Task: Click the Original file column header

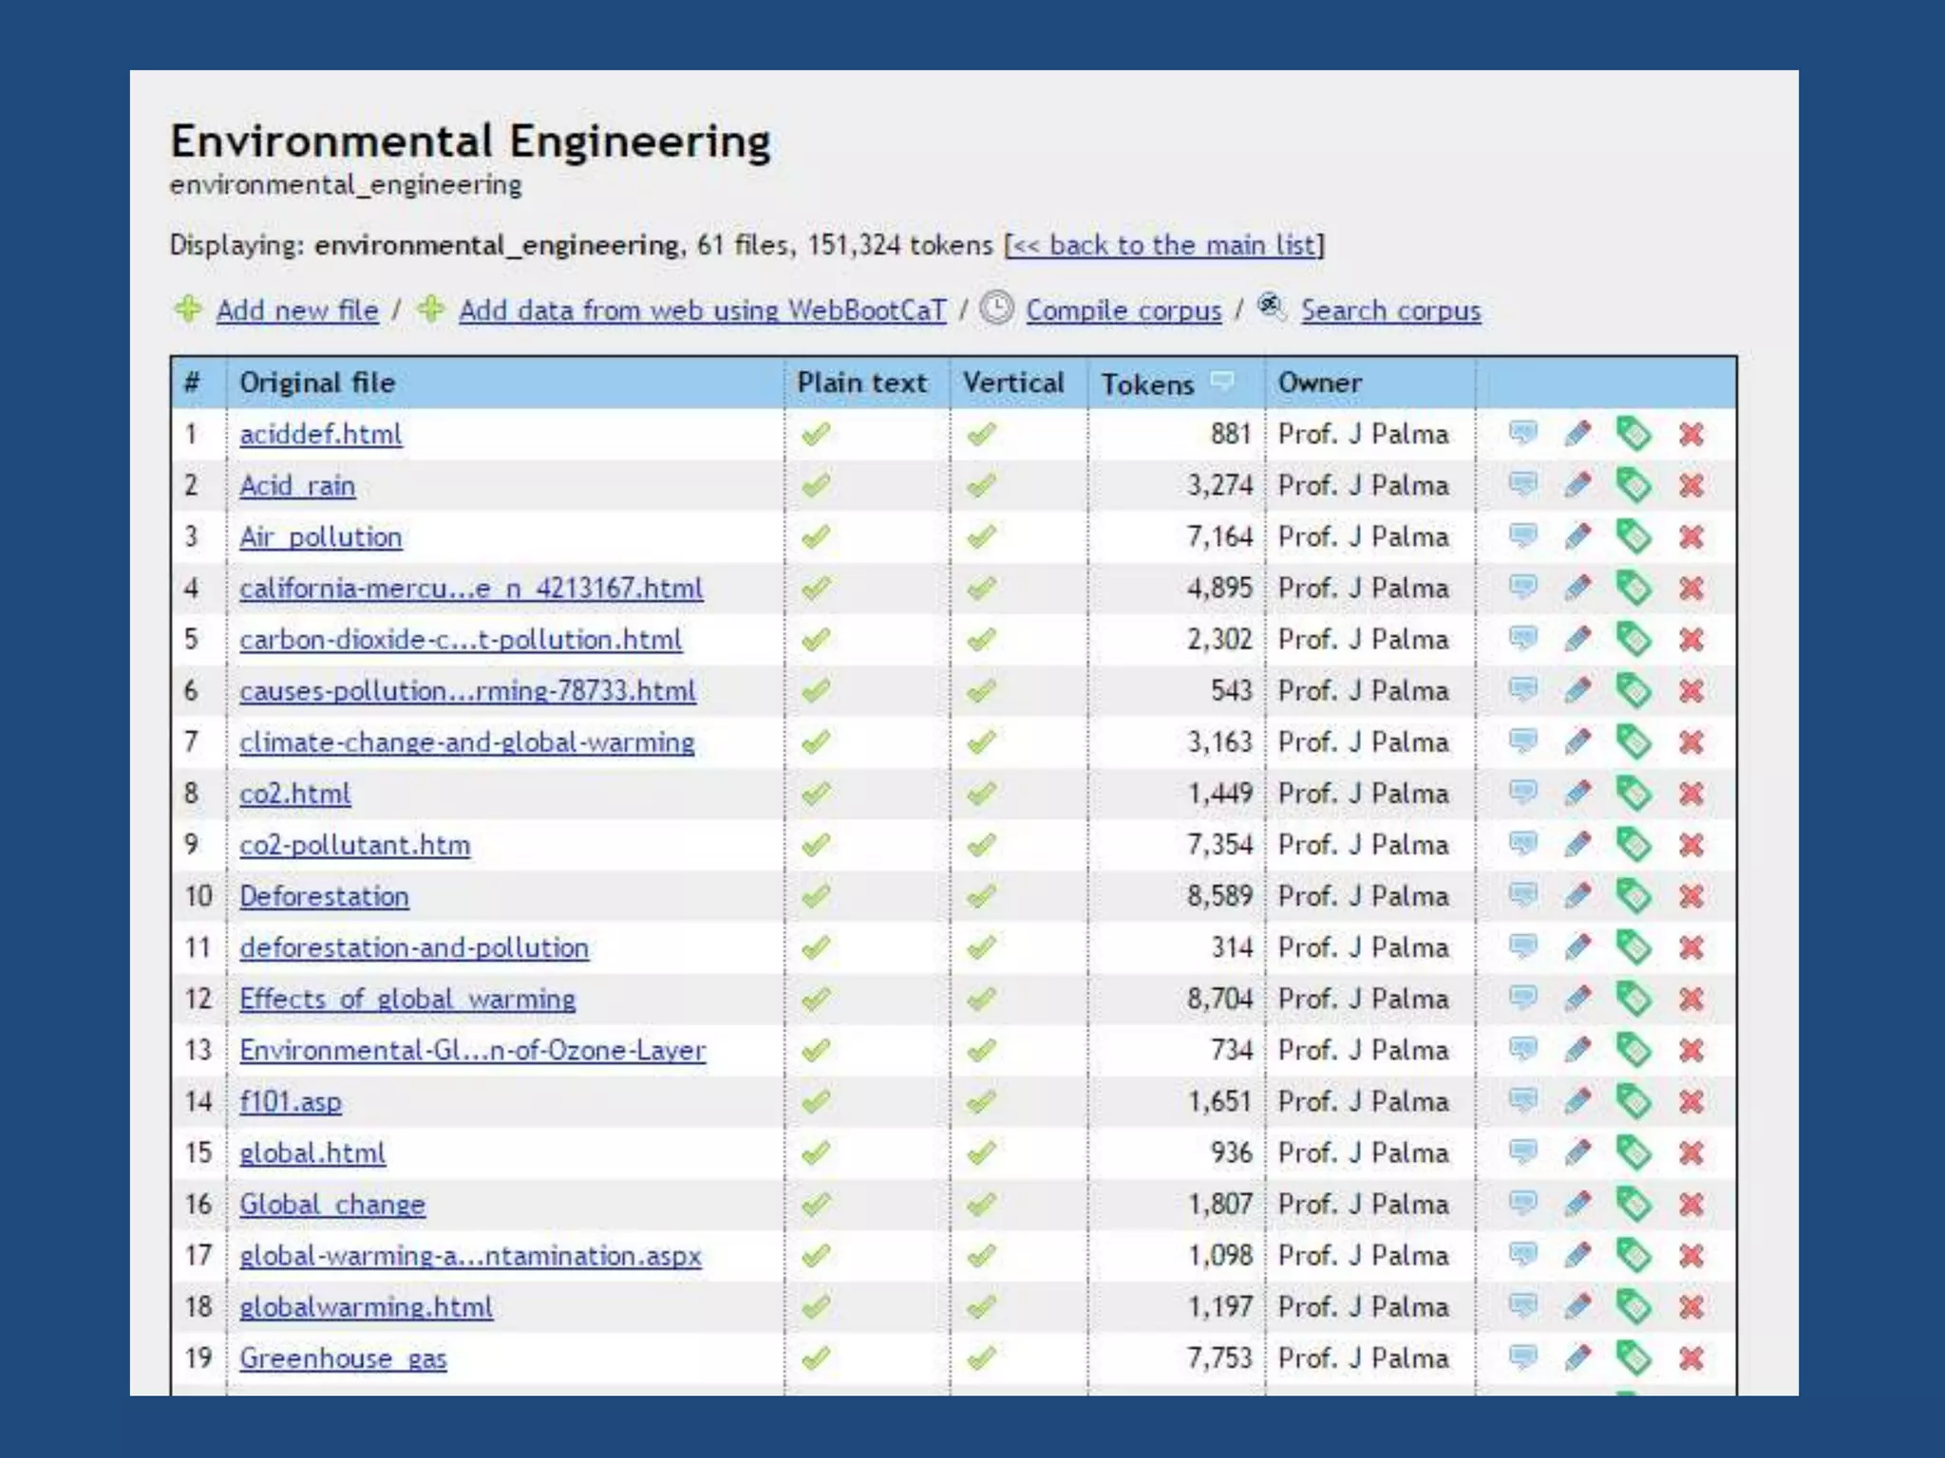Action: 317,383
